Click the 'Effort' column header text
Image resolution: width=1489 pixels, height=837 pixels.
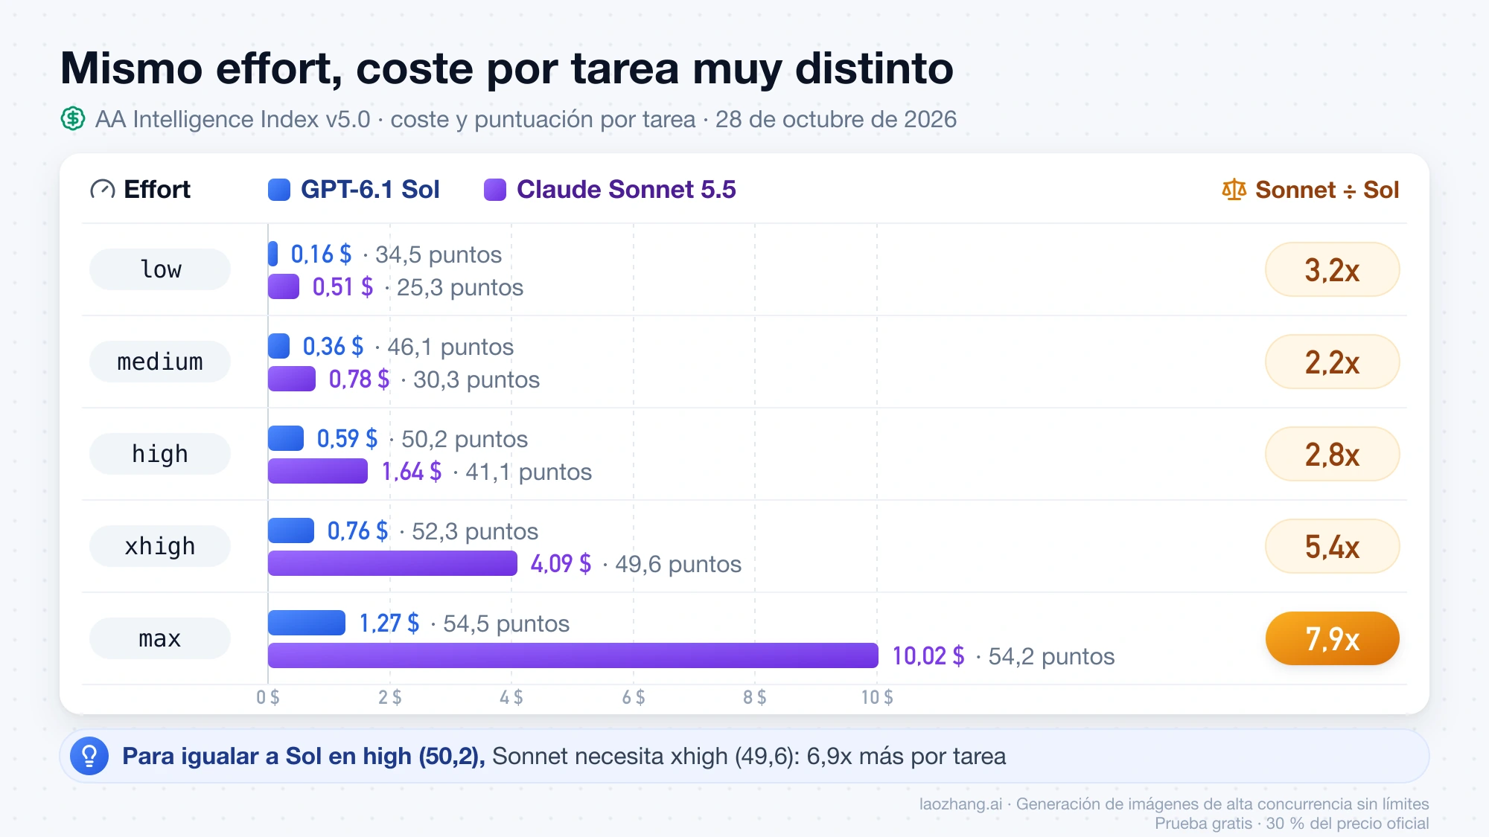(x=157, y=190)
